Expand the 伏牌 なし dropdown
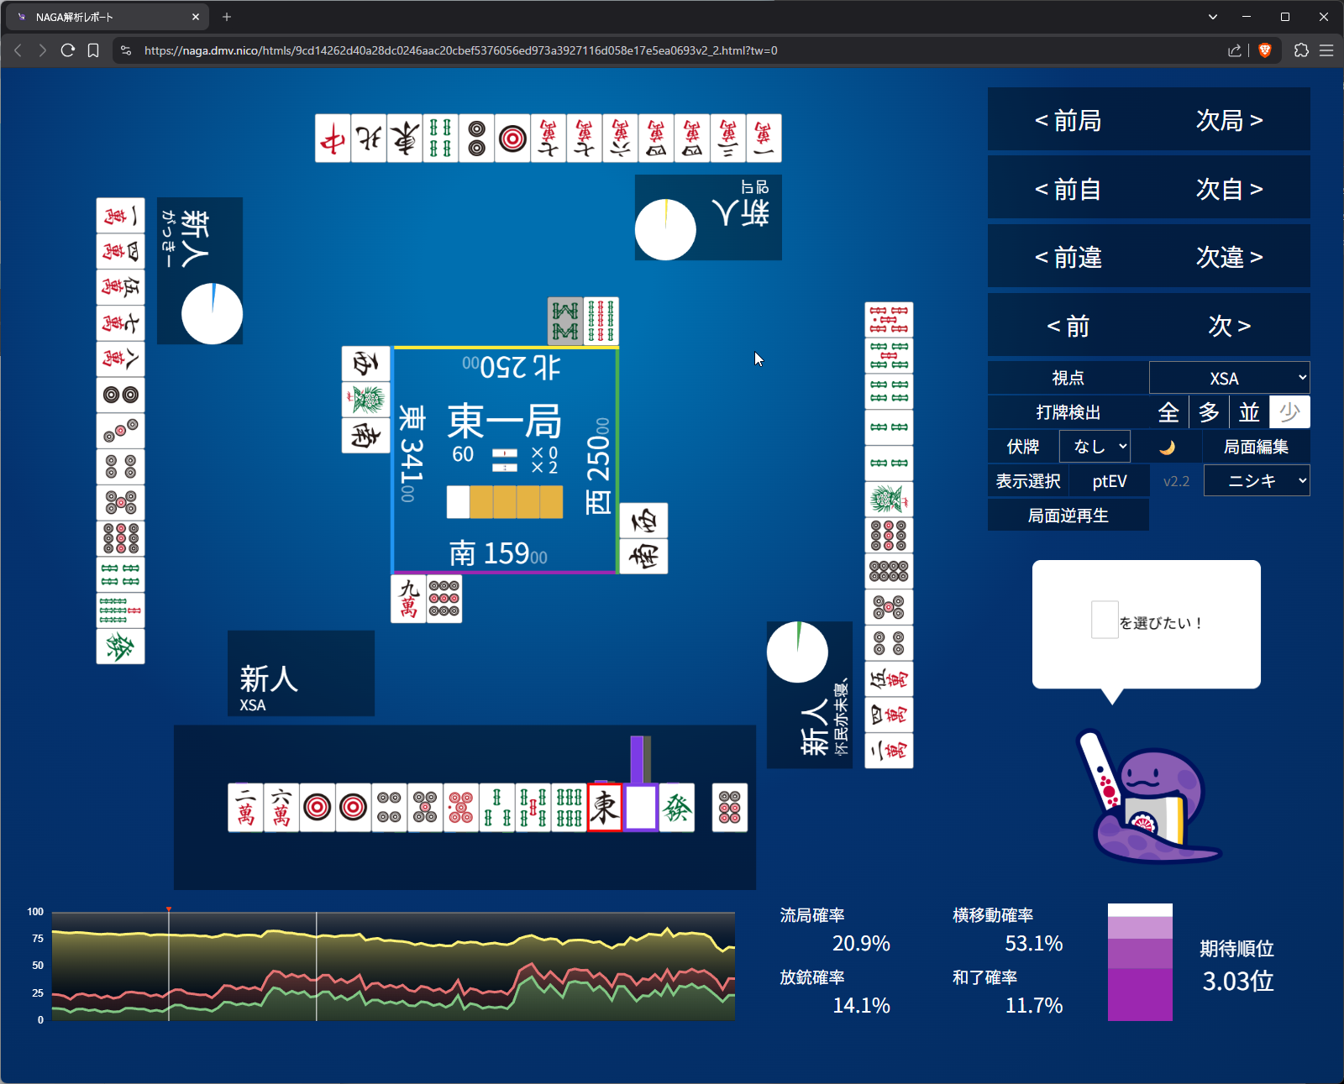Screen dimensions: 1344x1084 click(1095, 447)
